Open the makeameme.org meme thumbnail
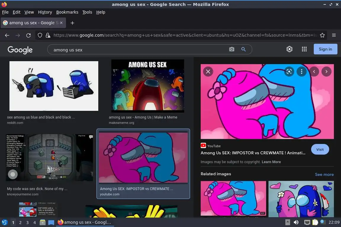Viewport: 341px width, 227px height. coord(147,86)
